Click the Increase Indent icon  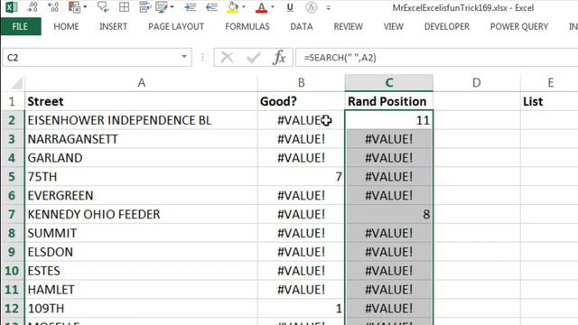click(x=191, y=7)
